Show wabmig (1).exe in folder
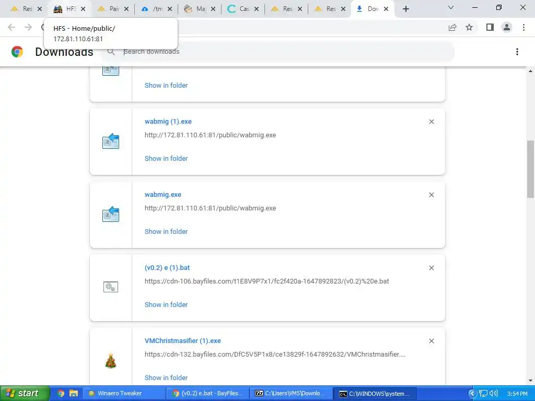Viewport: 535px width, 401px height. point(166,158)
